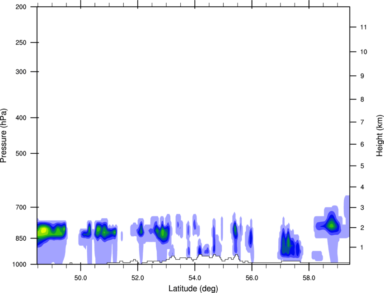Click the 300 pressure tick label
The image size is (384, 293).
coord(21,72)
